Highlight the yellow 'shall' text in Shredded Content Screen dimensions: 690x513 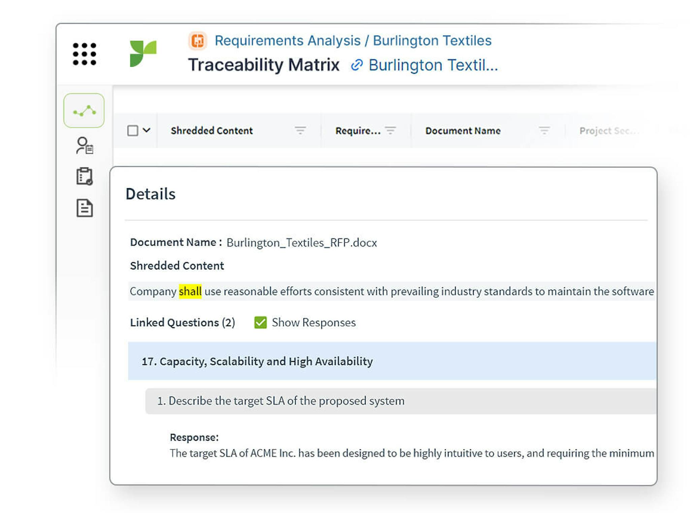(x=190, y=292)
